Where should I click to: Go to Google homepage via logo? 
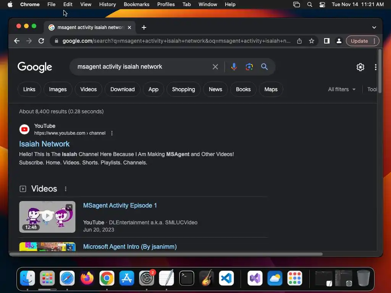click(35, 67)
